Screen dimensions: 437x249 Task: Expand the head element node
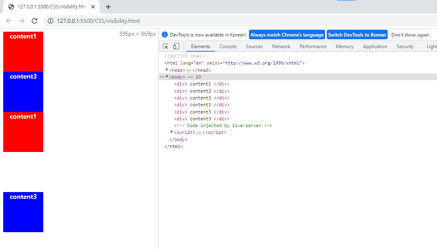(167, 70)
